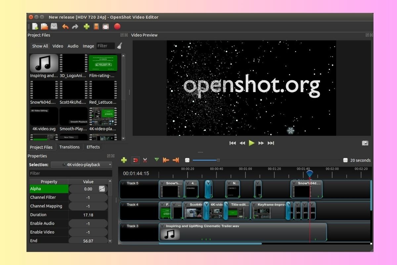Create a new project from toolbar
Image resolution: width=397 pixels, height=265 pixels.
pyautogui.click(x=35, y=26)
